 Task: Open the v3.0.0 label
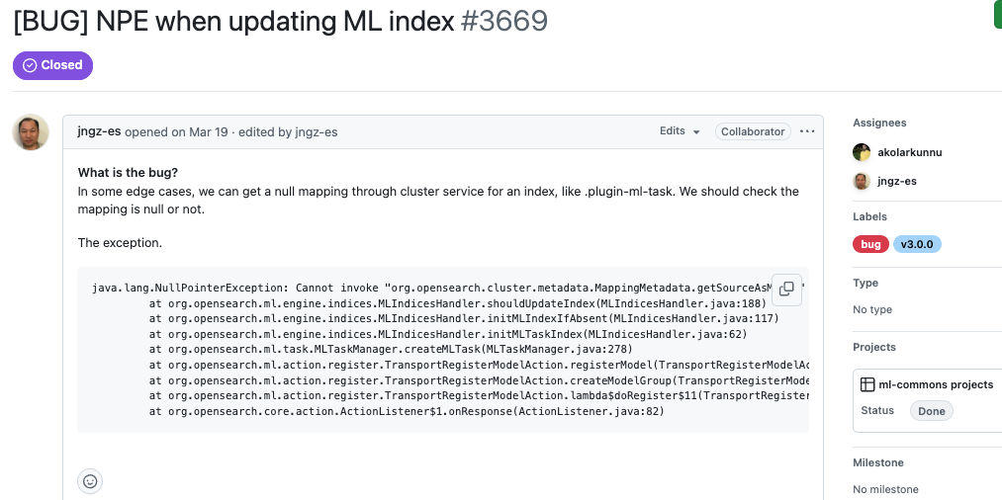click(x=917, y=244)
